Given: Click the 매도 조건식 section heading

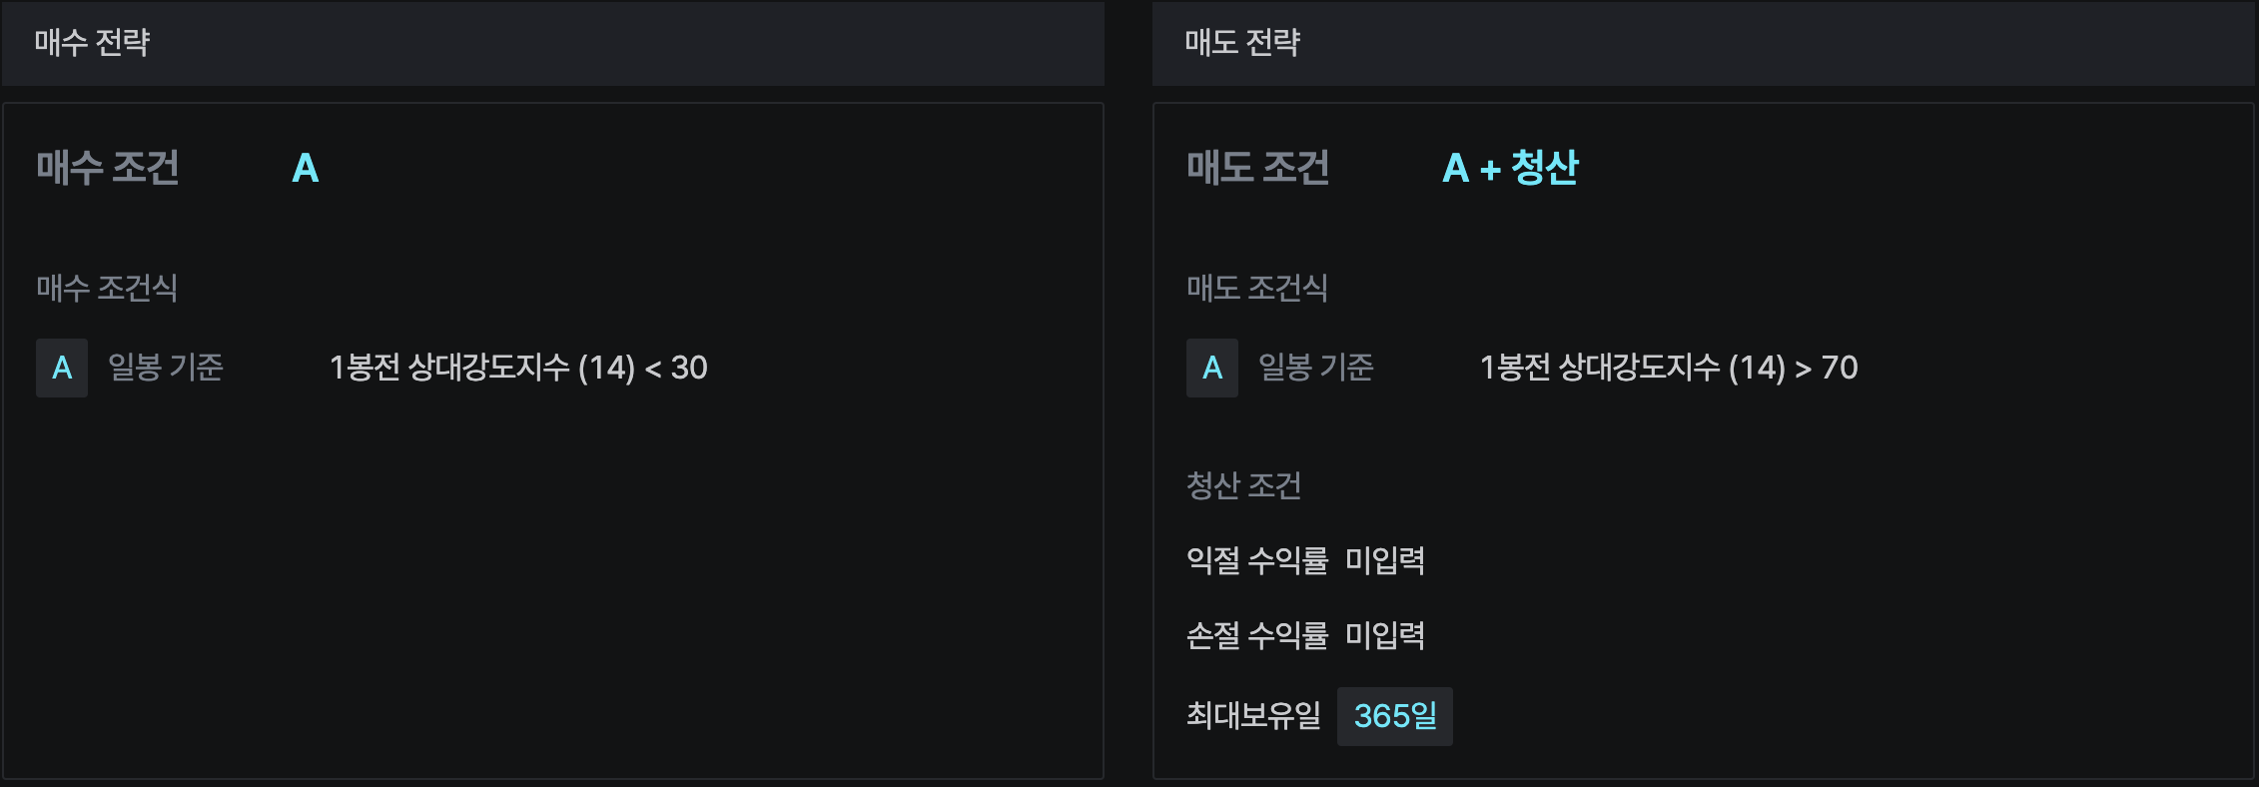Looking at the screenshot, I should [x=1256, y=288].
